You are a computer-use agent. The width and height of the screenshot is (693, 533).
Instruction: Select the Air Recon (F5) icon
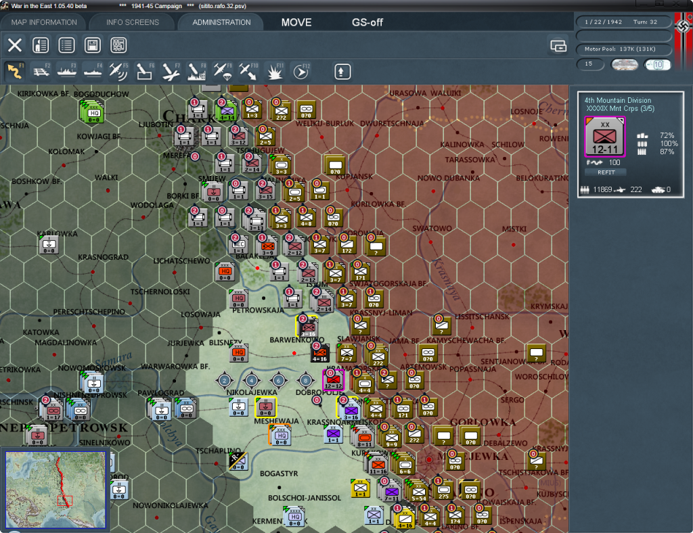pos(118,72)
